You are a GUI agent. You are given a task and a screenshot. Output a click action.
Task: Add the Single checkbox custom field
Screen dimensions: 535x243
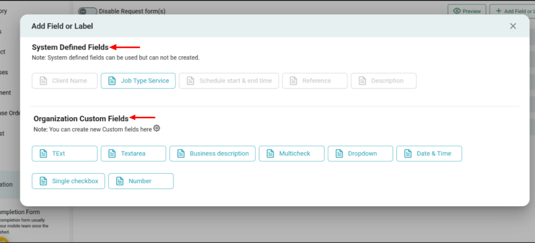pos(68,181)
